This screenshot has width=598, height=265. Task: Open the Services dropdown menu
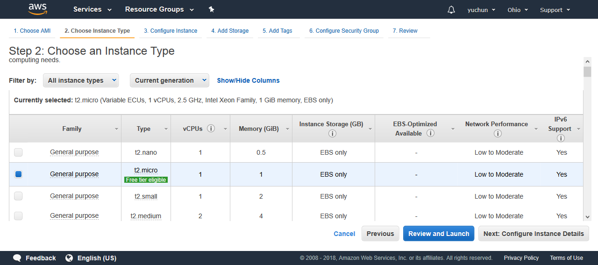pyautogui.click(x=93, y=9)
